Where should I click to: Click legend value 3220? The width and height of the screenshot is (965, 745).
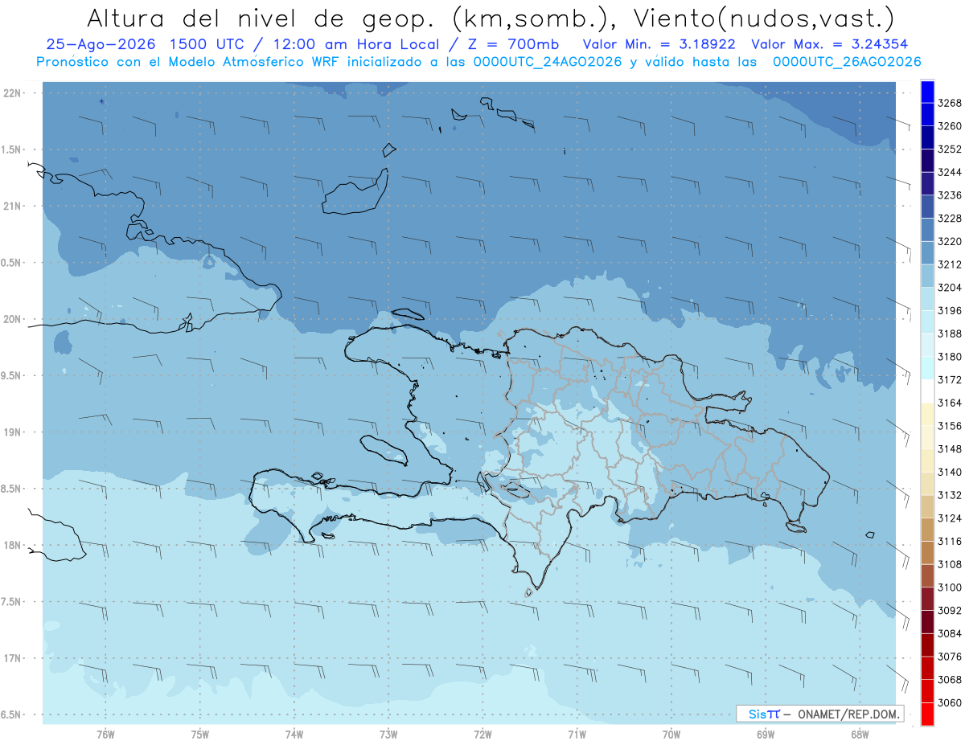[950, 242]
